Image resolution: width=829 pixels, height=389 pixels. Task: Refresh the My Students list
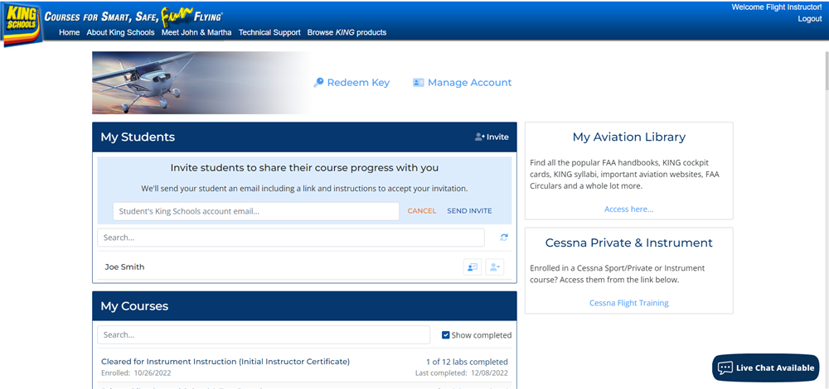pos(504,238)
